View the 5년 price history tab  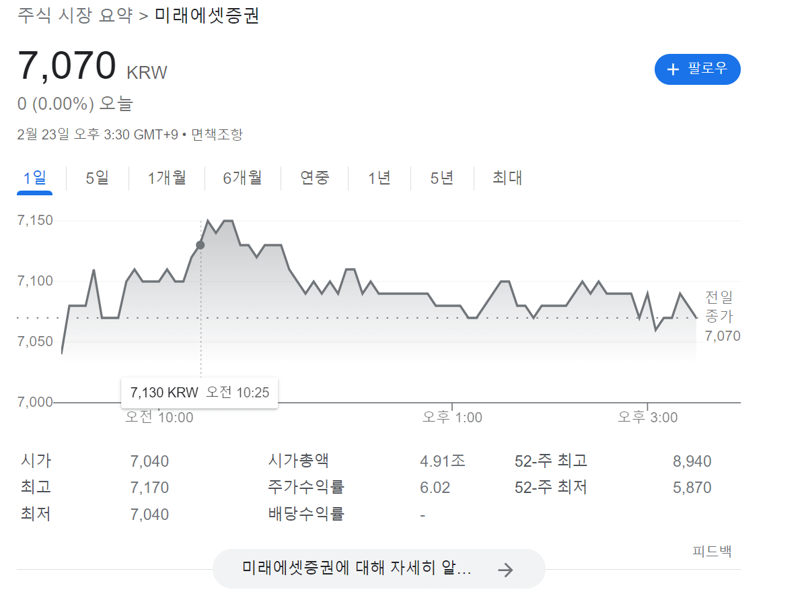point(442,178)
